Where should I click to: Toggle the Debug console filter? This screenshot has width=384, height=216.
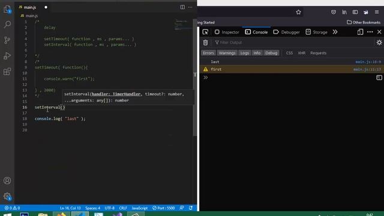[271, 53]
